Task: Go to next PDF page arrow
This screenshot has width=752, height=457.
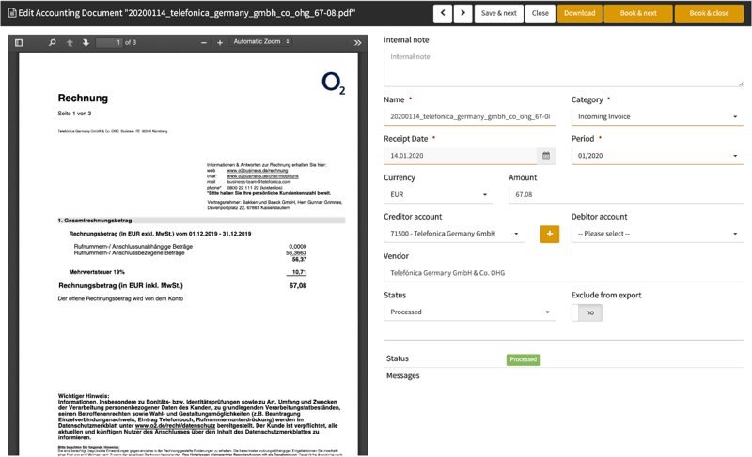Action: (x=86, y=42)
